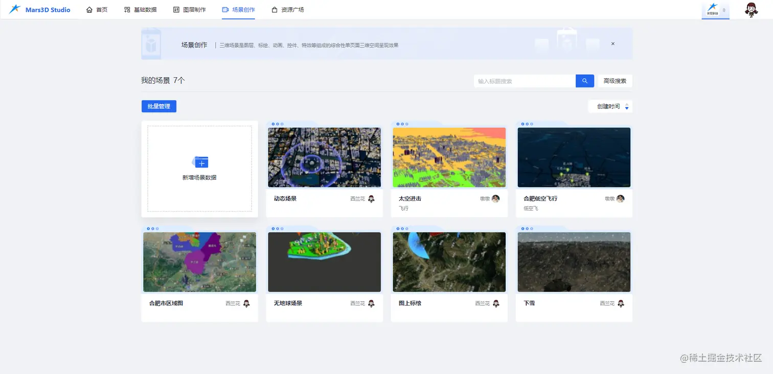
Task: Click the 下雪 title text
Action: (x=529, y=303)
